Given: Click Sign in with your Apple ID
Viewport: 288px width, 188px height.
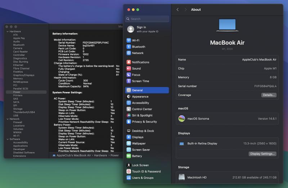Looking at the screenshot, I should 147,29.
